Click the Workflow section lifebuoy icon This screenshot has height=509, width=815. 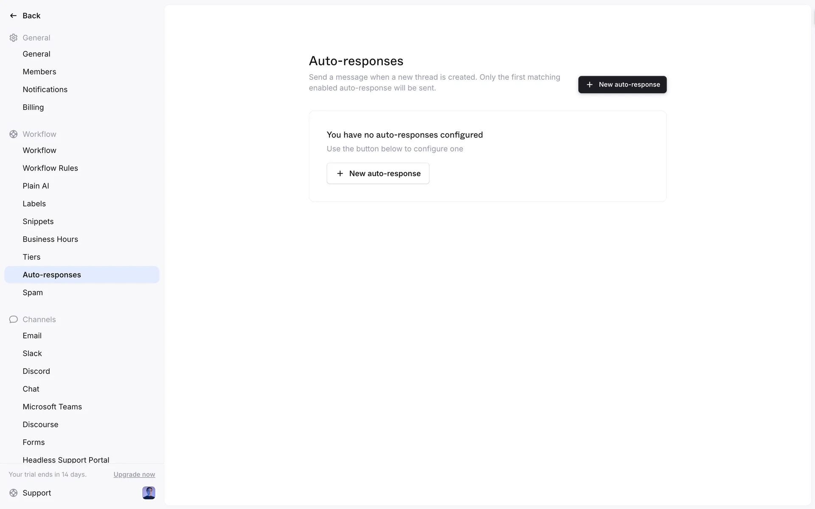click(14, 134)
